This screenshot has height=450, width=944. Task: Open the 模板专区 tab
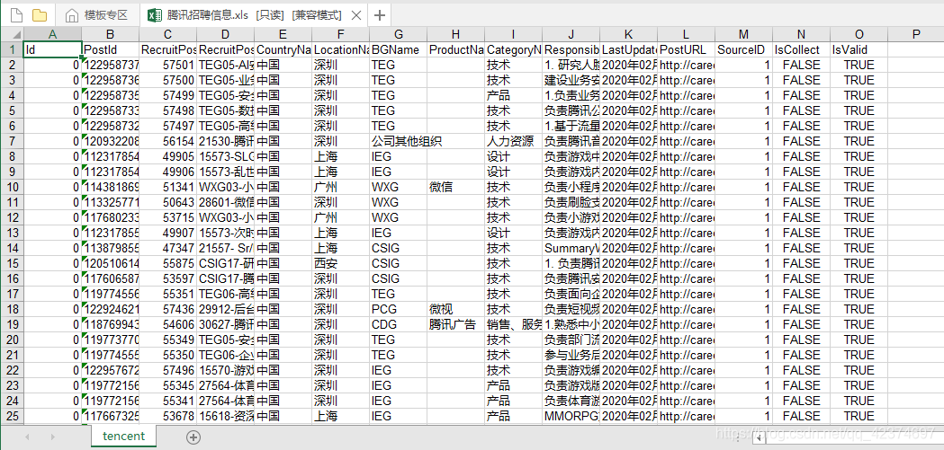98,15
